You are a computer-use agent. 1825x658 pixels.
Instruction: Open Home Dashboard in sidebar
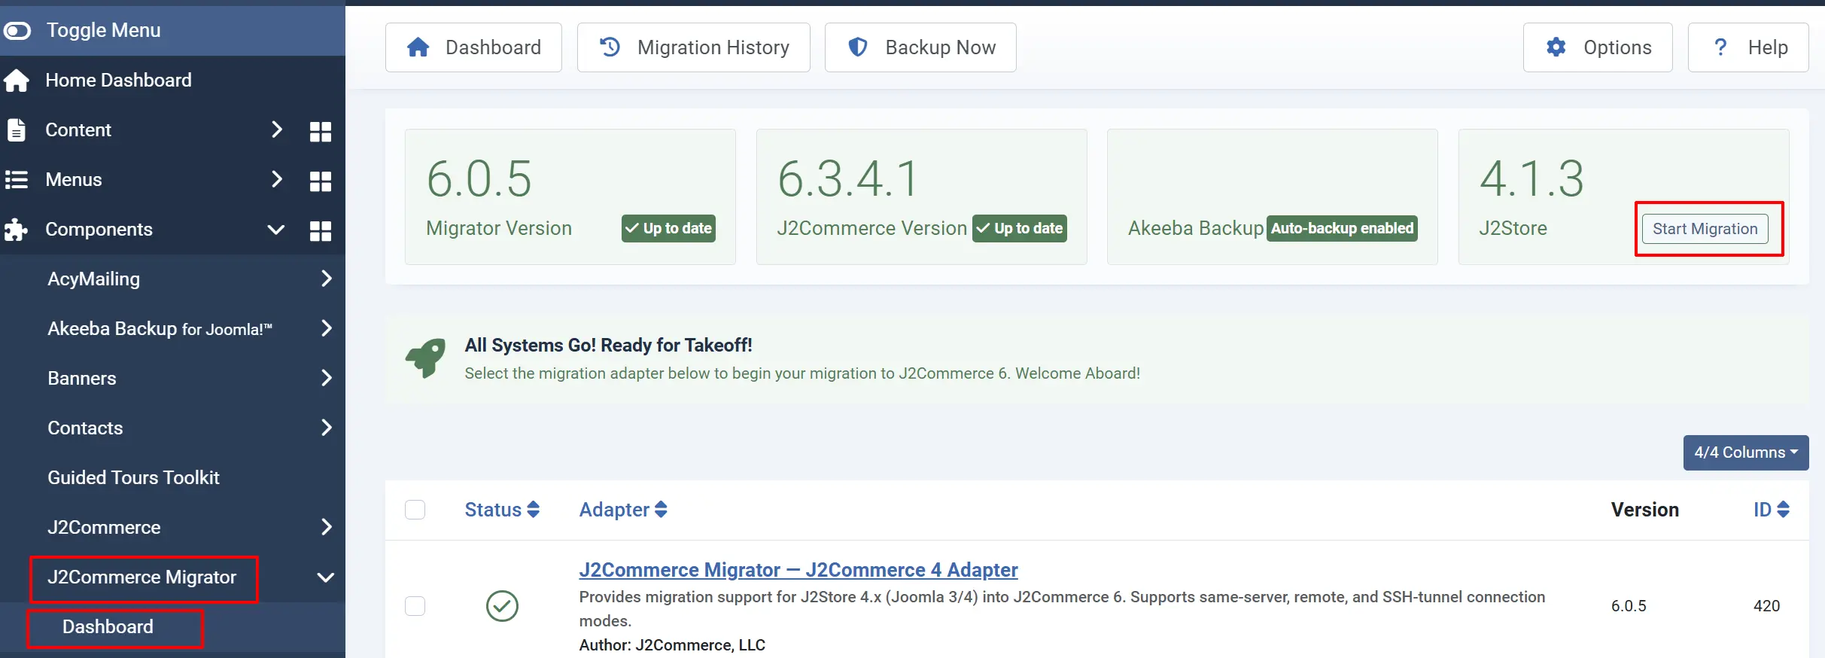118,80
